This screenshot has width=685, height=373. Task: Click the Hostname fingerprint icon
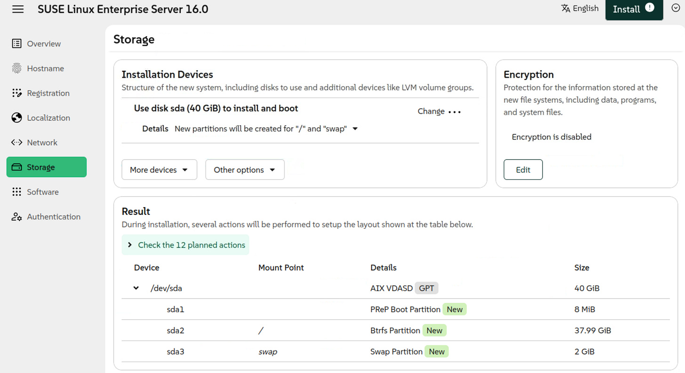(x=16, y=68)
